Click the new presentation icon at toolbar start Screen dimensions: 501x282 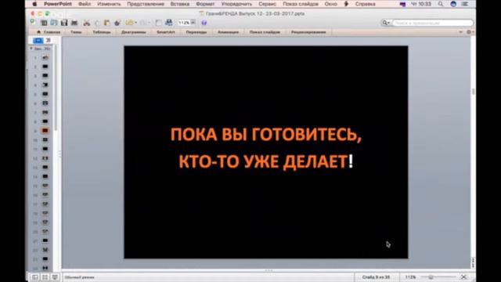pyautogui.click(x=32, y=21)
